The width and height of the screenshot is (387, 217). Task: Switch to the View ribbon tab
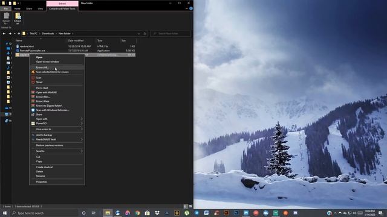click(x=41, y=8)
